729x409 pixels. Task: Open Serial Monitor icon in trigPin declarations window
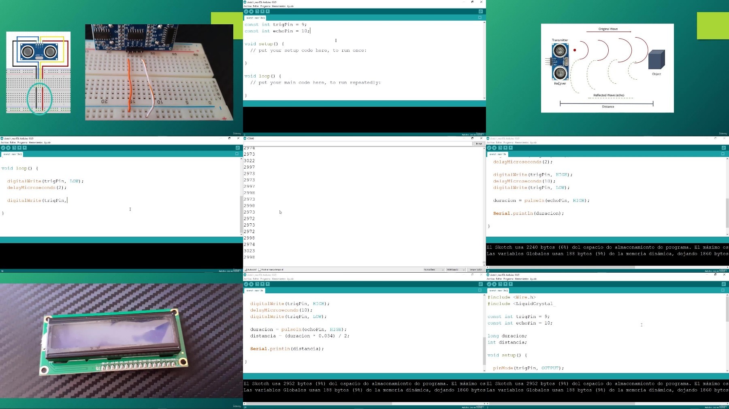pos(481,11)
